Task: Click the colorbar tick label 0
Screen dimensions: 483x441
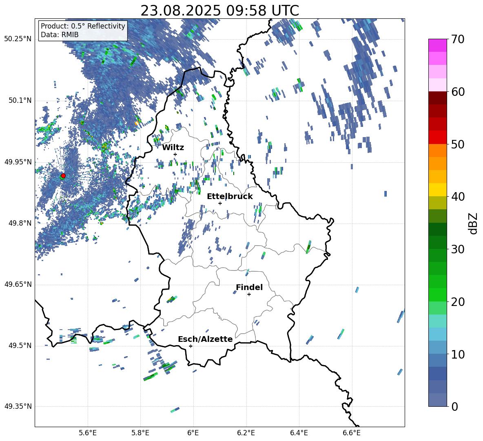Action: tap(454, 406)
